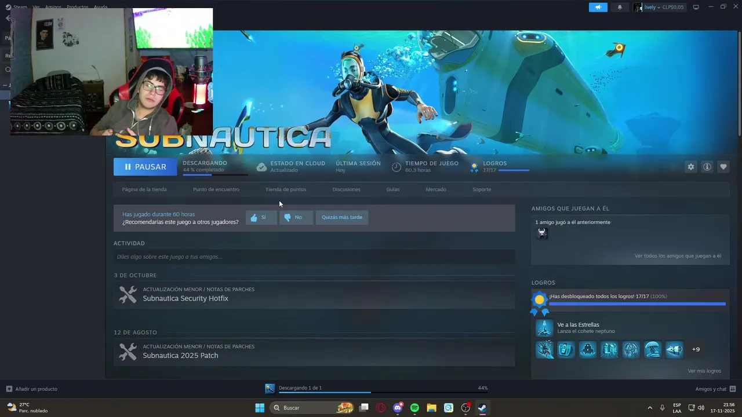The height and width of the screenshot is (417, 742).
Task: Add Subnautica to favorites with heart icon
Action: click(x=723, y=167)
